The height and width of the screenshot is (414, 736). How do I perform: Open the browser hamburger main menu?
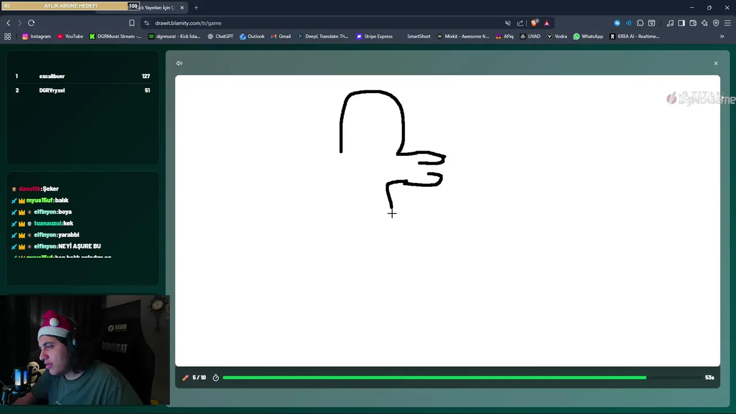[x=727, y=23]
